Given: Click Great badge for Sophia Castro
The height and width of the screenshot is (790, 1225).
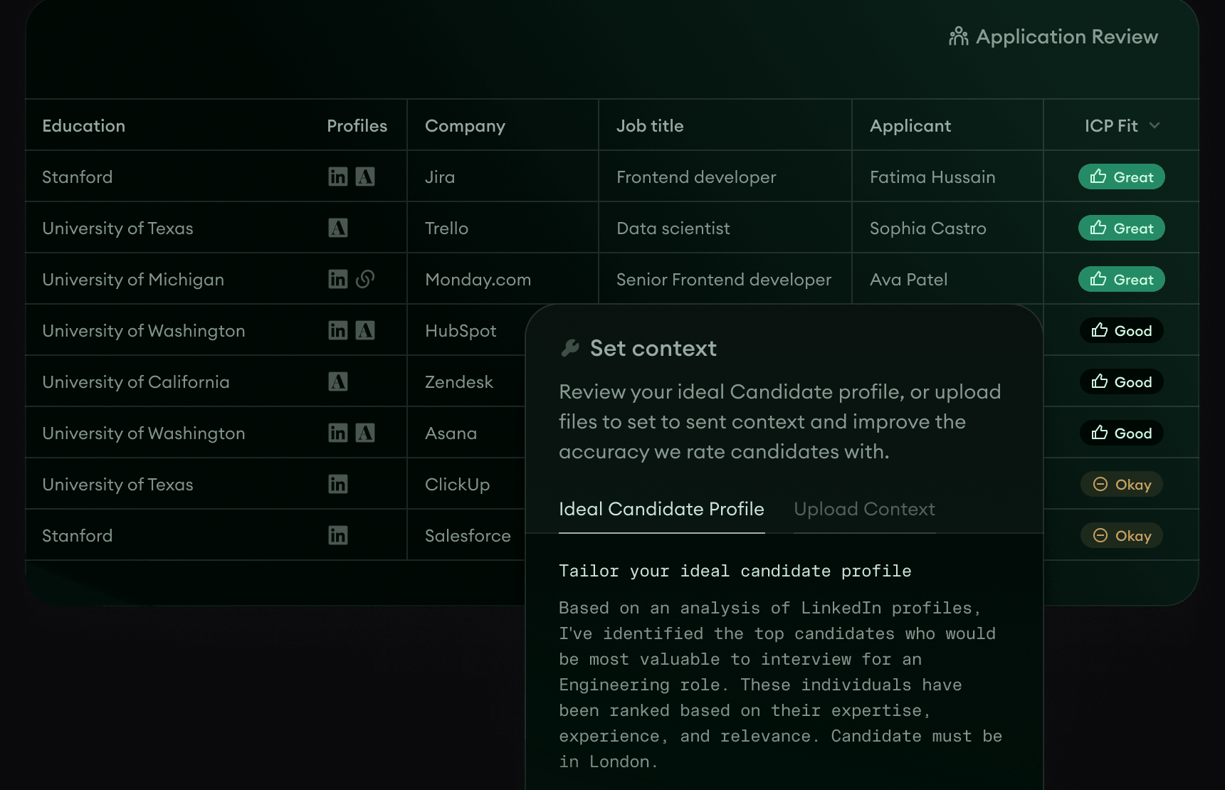Looking at the screenshot, I should tap(1121, 228).
